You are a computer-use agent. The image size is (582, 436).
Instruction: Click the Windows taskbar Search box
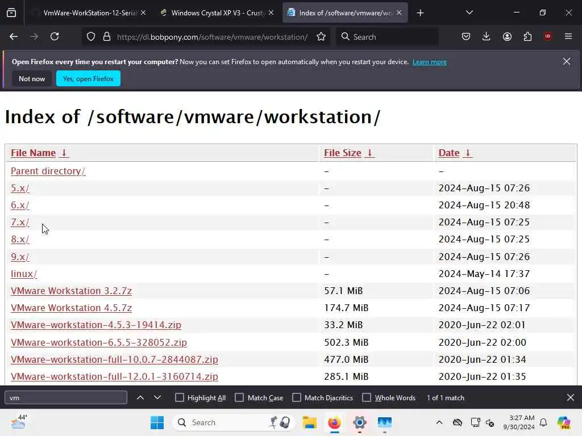[233, 422]
